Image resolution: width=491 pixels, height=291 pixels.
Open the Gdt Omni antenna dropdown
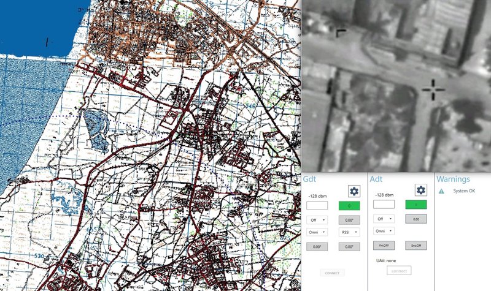(x=316, y=232)
